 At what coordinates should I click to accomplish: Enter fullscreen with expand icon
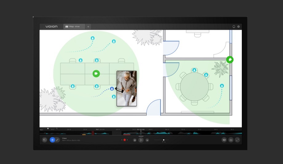point(237,140)
